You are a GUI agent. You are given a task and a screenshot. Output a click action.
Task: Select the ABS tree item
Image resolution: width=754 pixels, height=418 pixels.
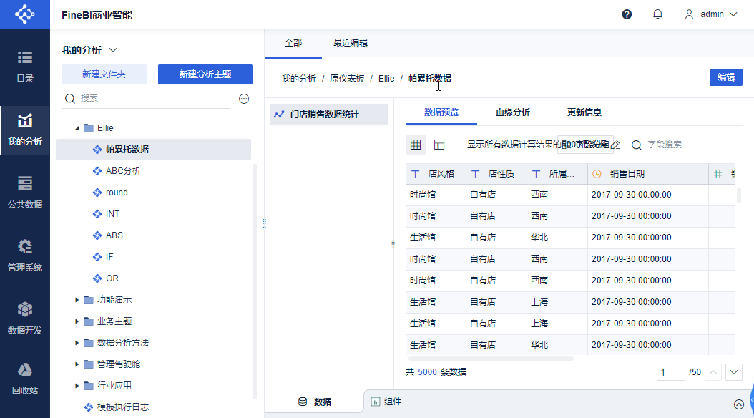153,235
